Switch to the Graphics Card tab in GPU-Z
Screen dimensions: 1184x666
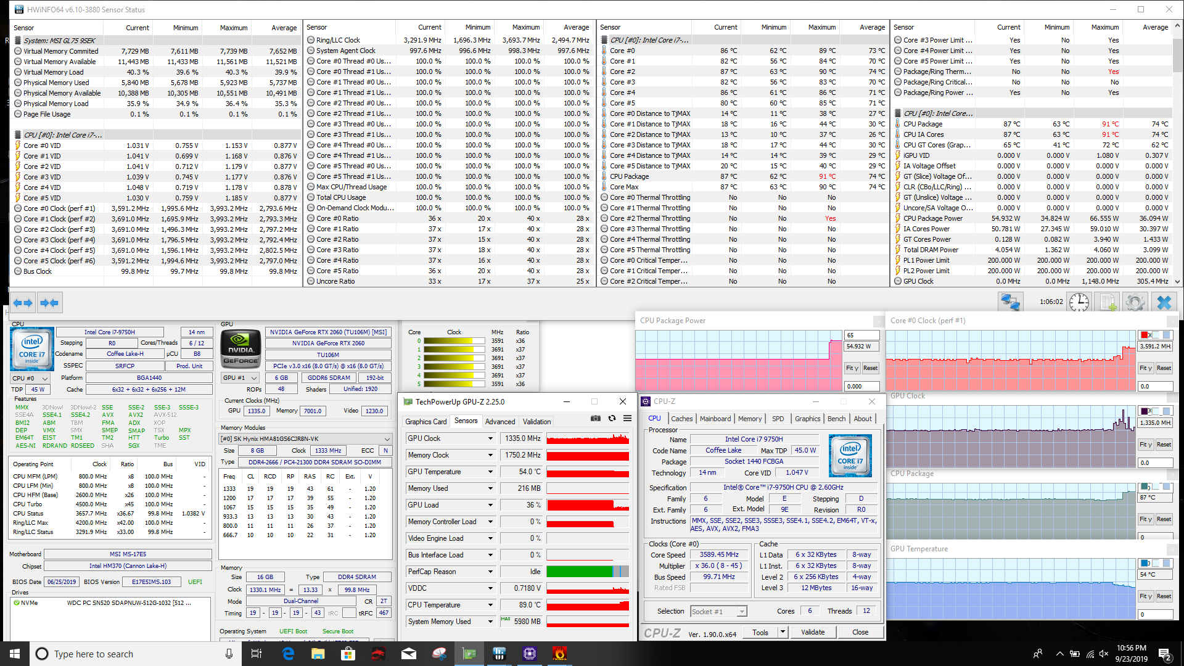tap(425, 422)
